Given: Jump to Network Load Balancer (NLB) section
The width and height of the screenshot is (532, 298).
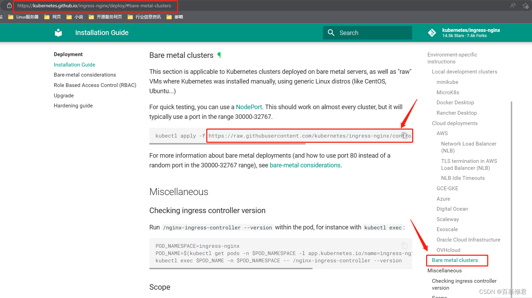Looking at the screenshot, I should [468, 147].
